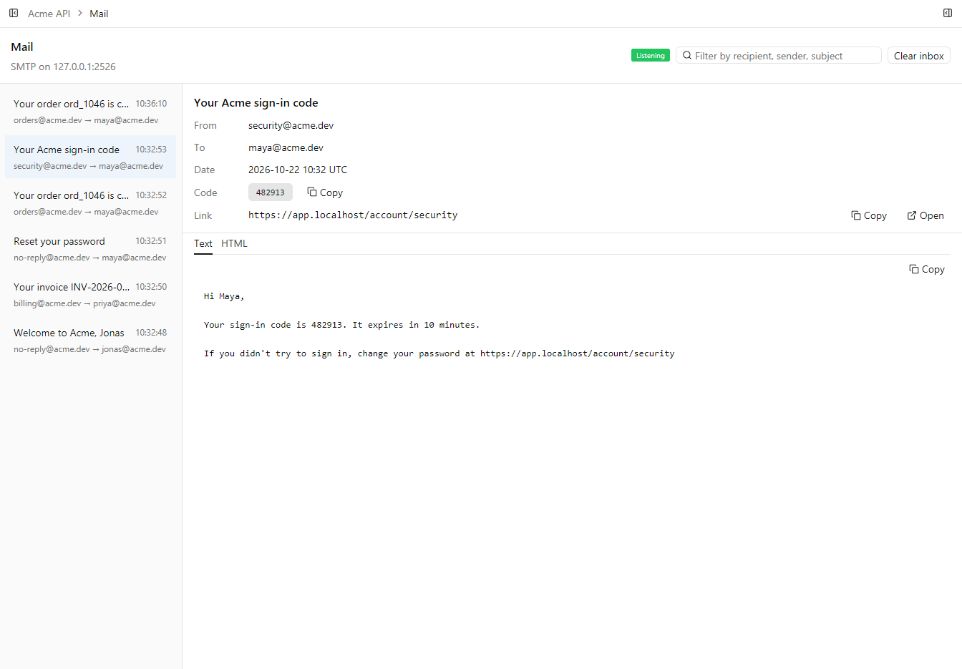The image size is (962, 669).
Task: Click the Mail breadcrumb item
Action: (99, 14)
